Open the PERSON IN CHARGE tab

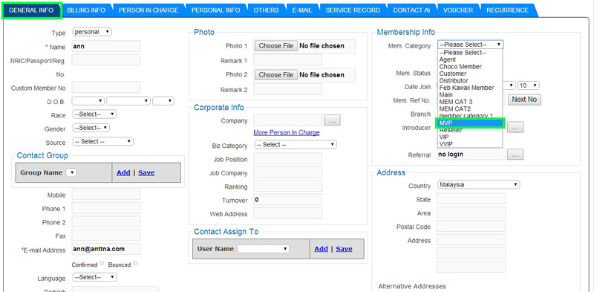click(148, 10)
